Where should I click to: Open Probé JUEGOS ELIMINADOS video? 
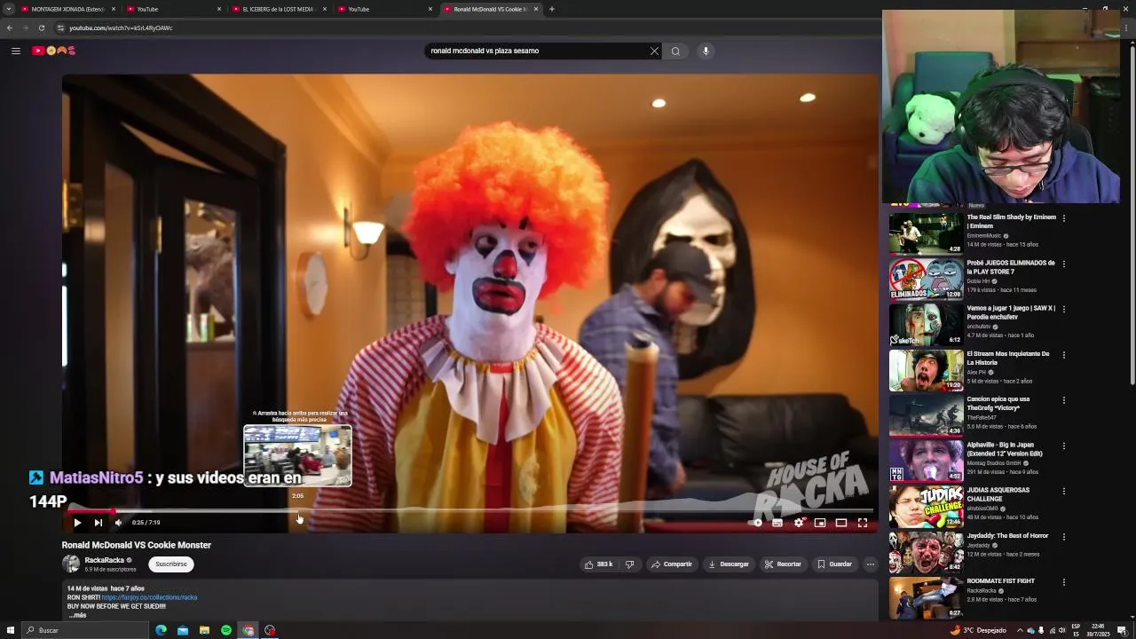pos(926,279)
